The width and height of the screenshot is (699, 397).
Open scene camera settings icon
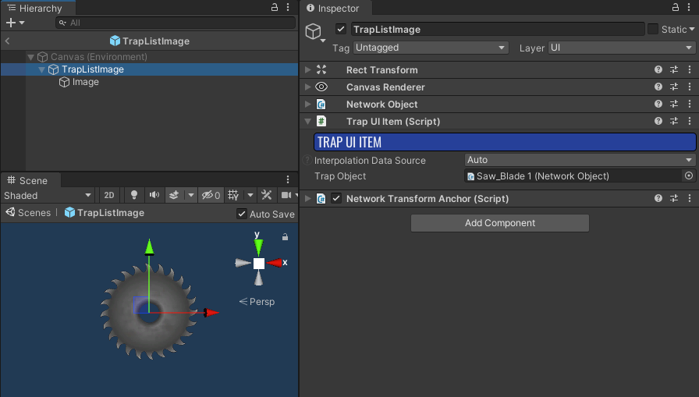click(x=286, y=195)
